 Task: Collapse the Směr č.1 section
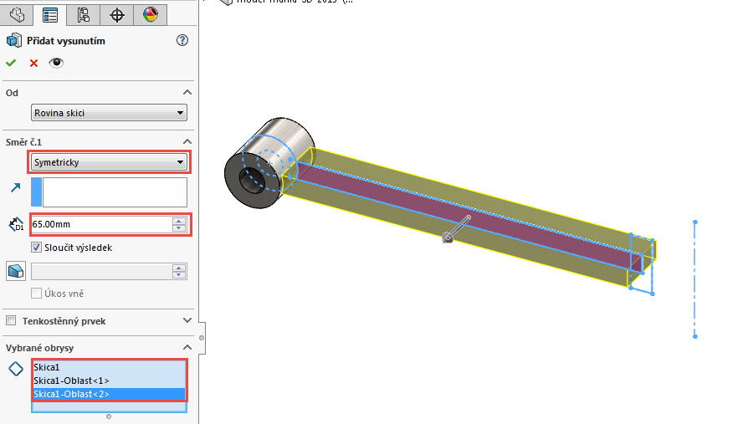click(x=187, y=142)
